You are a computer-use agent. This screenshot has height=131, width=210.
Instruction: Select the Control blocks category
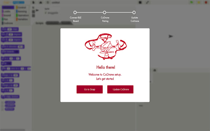pyautogui.click(x=21, y=8)
